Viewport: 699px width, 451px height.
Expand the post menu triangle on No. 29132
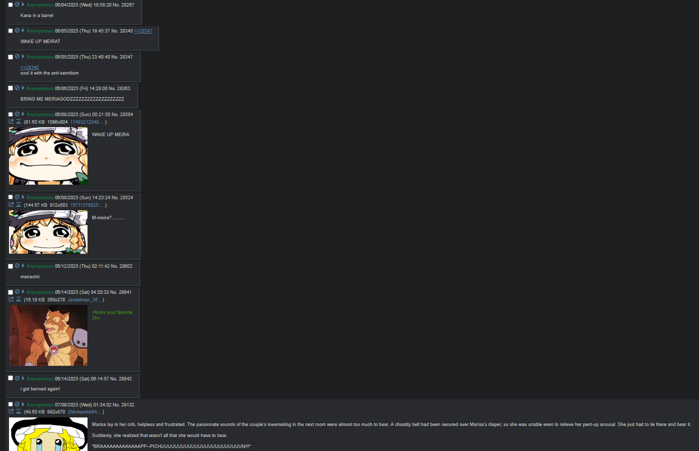tap(23, 404)
